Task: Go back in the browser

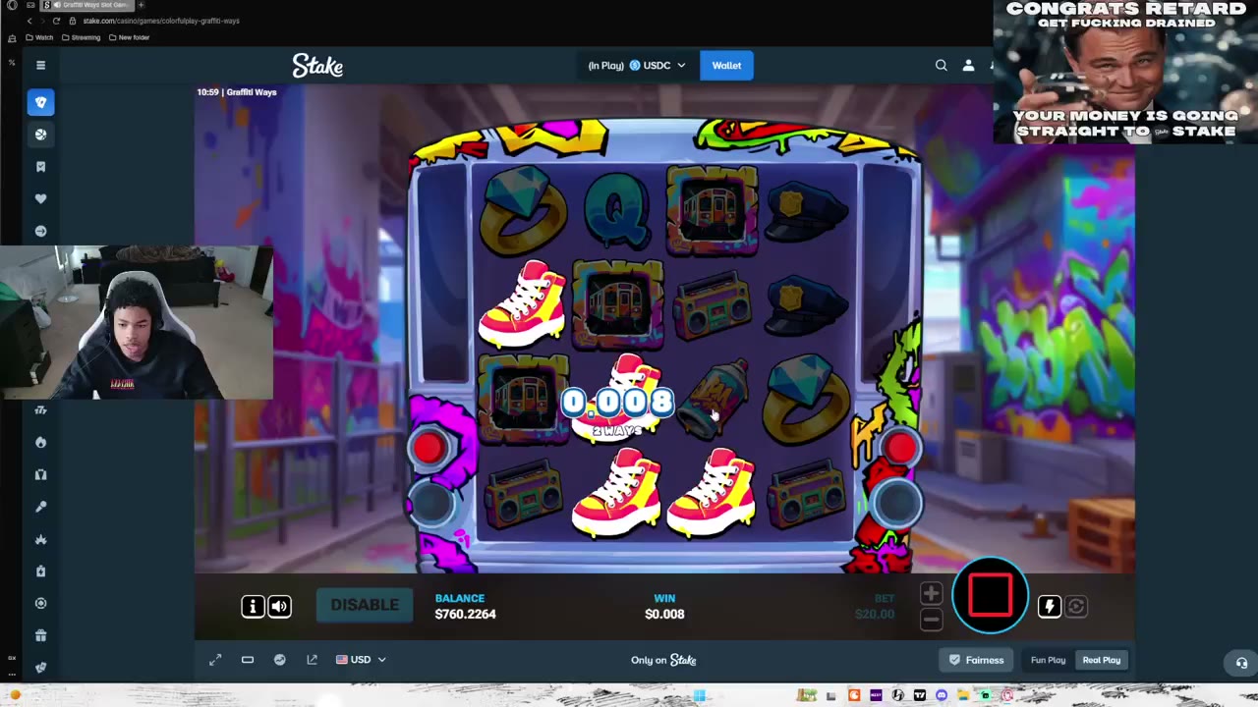Action: click(29, 21)
